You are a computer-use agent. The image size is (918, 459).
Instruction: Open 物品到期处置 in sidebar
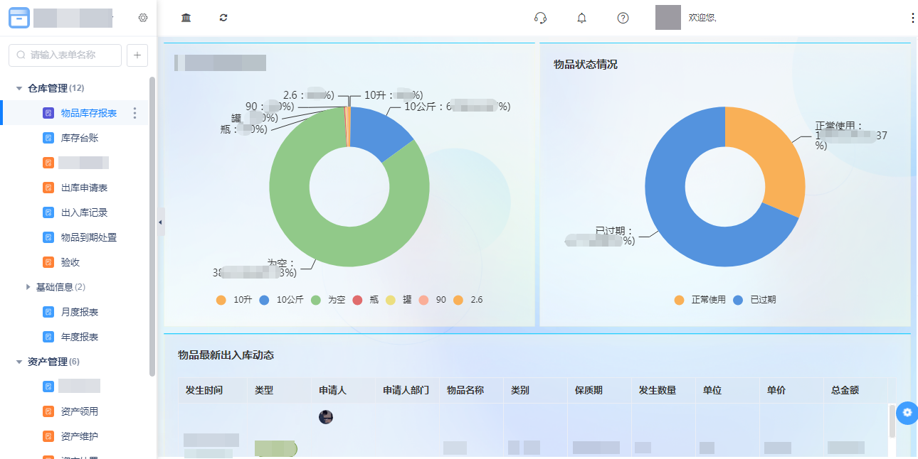(x=89, y=237)
